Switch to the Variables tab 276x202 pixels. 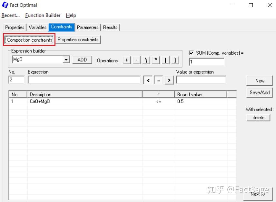pyautogui.click(x=37, y=27)
